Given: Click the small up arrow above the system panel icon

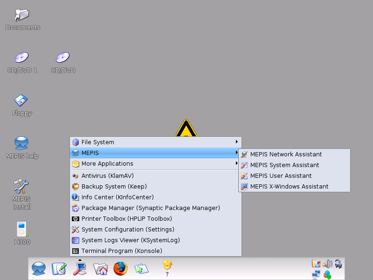Looking at the screenshot, I should click(80, 260).
